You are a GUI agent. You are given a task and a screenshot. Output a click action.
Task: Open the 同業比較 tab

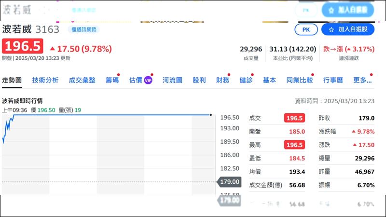tap(300, 80)
